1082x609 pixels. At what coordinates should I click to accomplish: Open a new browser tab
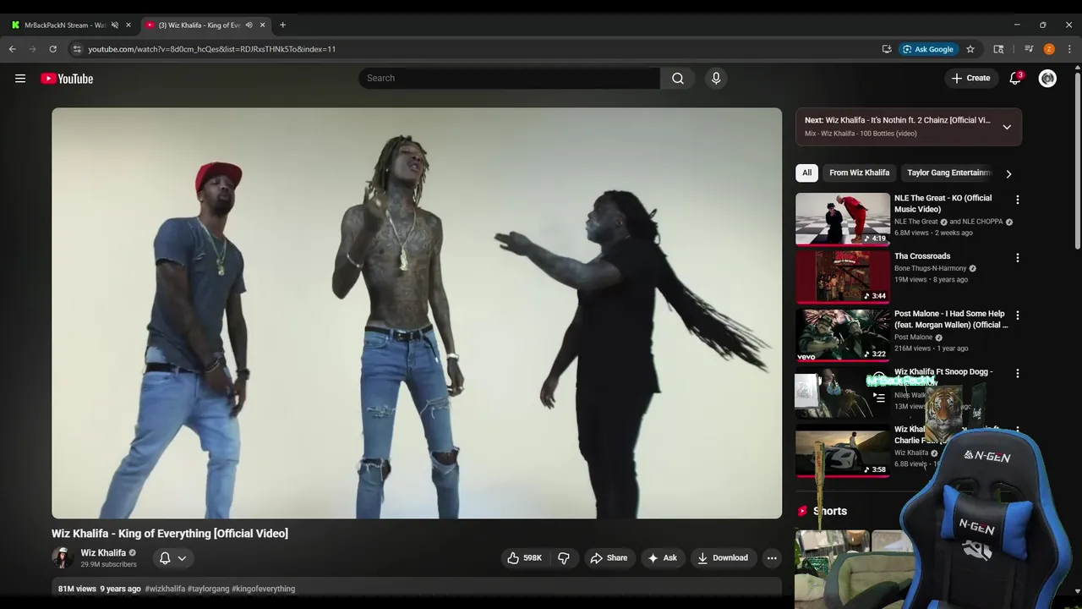coord(282,25)
